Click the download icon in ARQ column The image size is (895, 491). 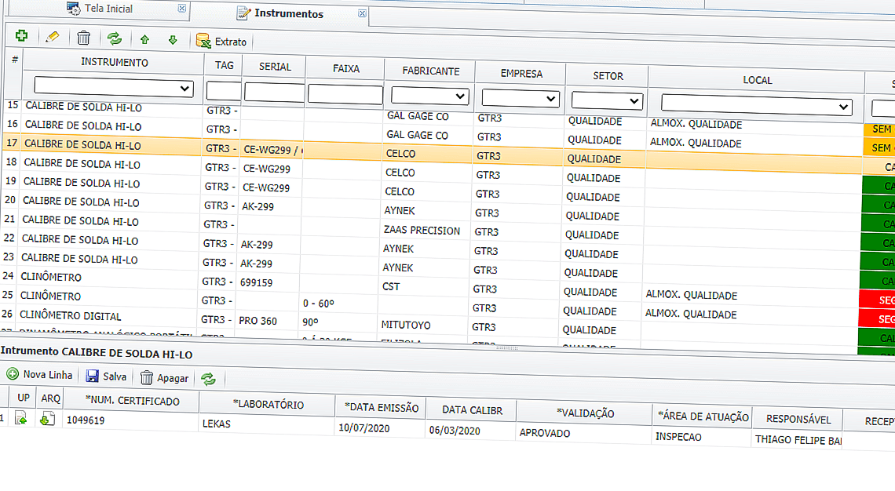click(47, 420)
